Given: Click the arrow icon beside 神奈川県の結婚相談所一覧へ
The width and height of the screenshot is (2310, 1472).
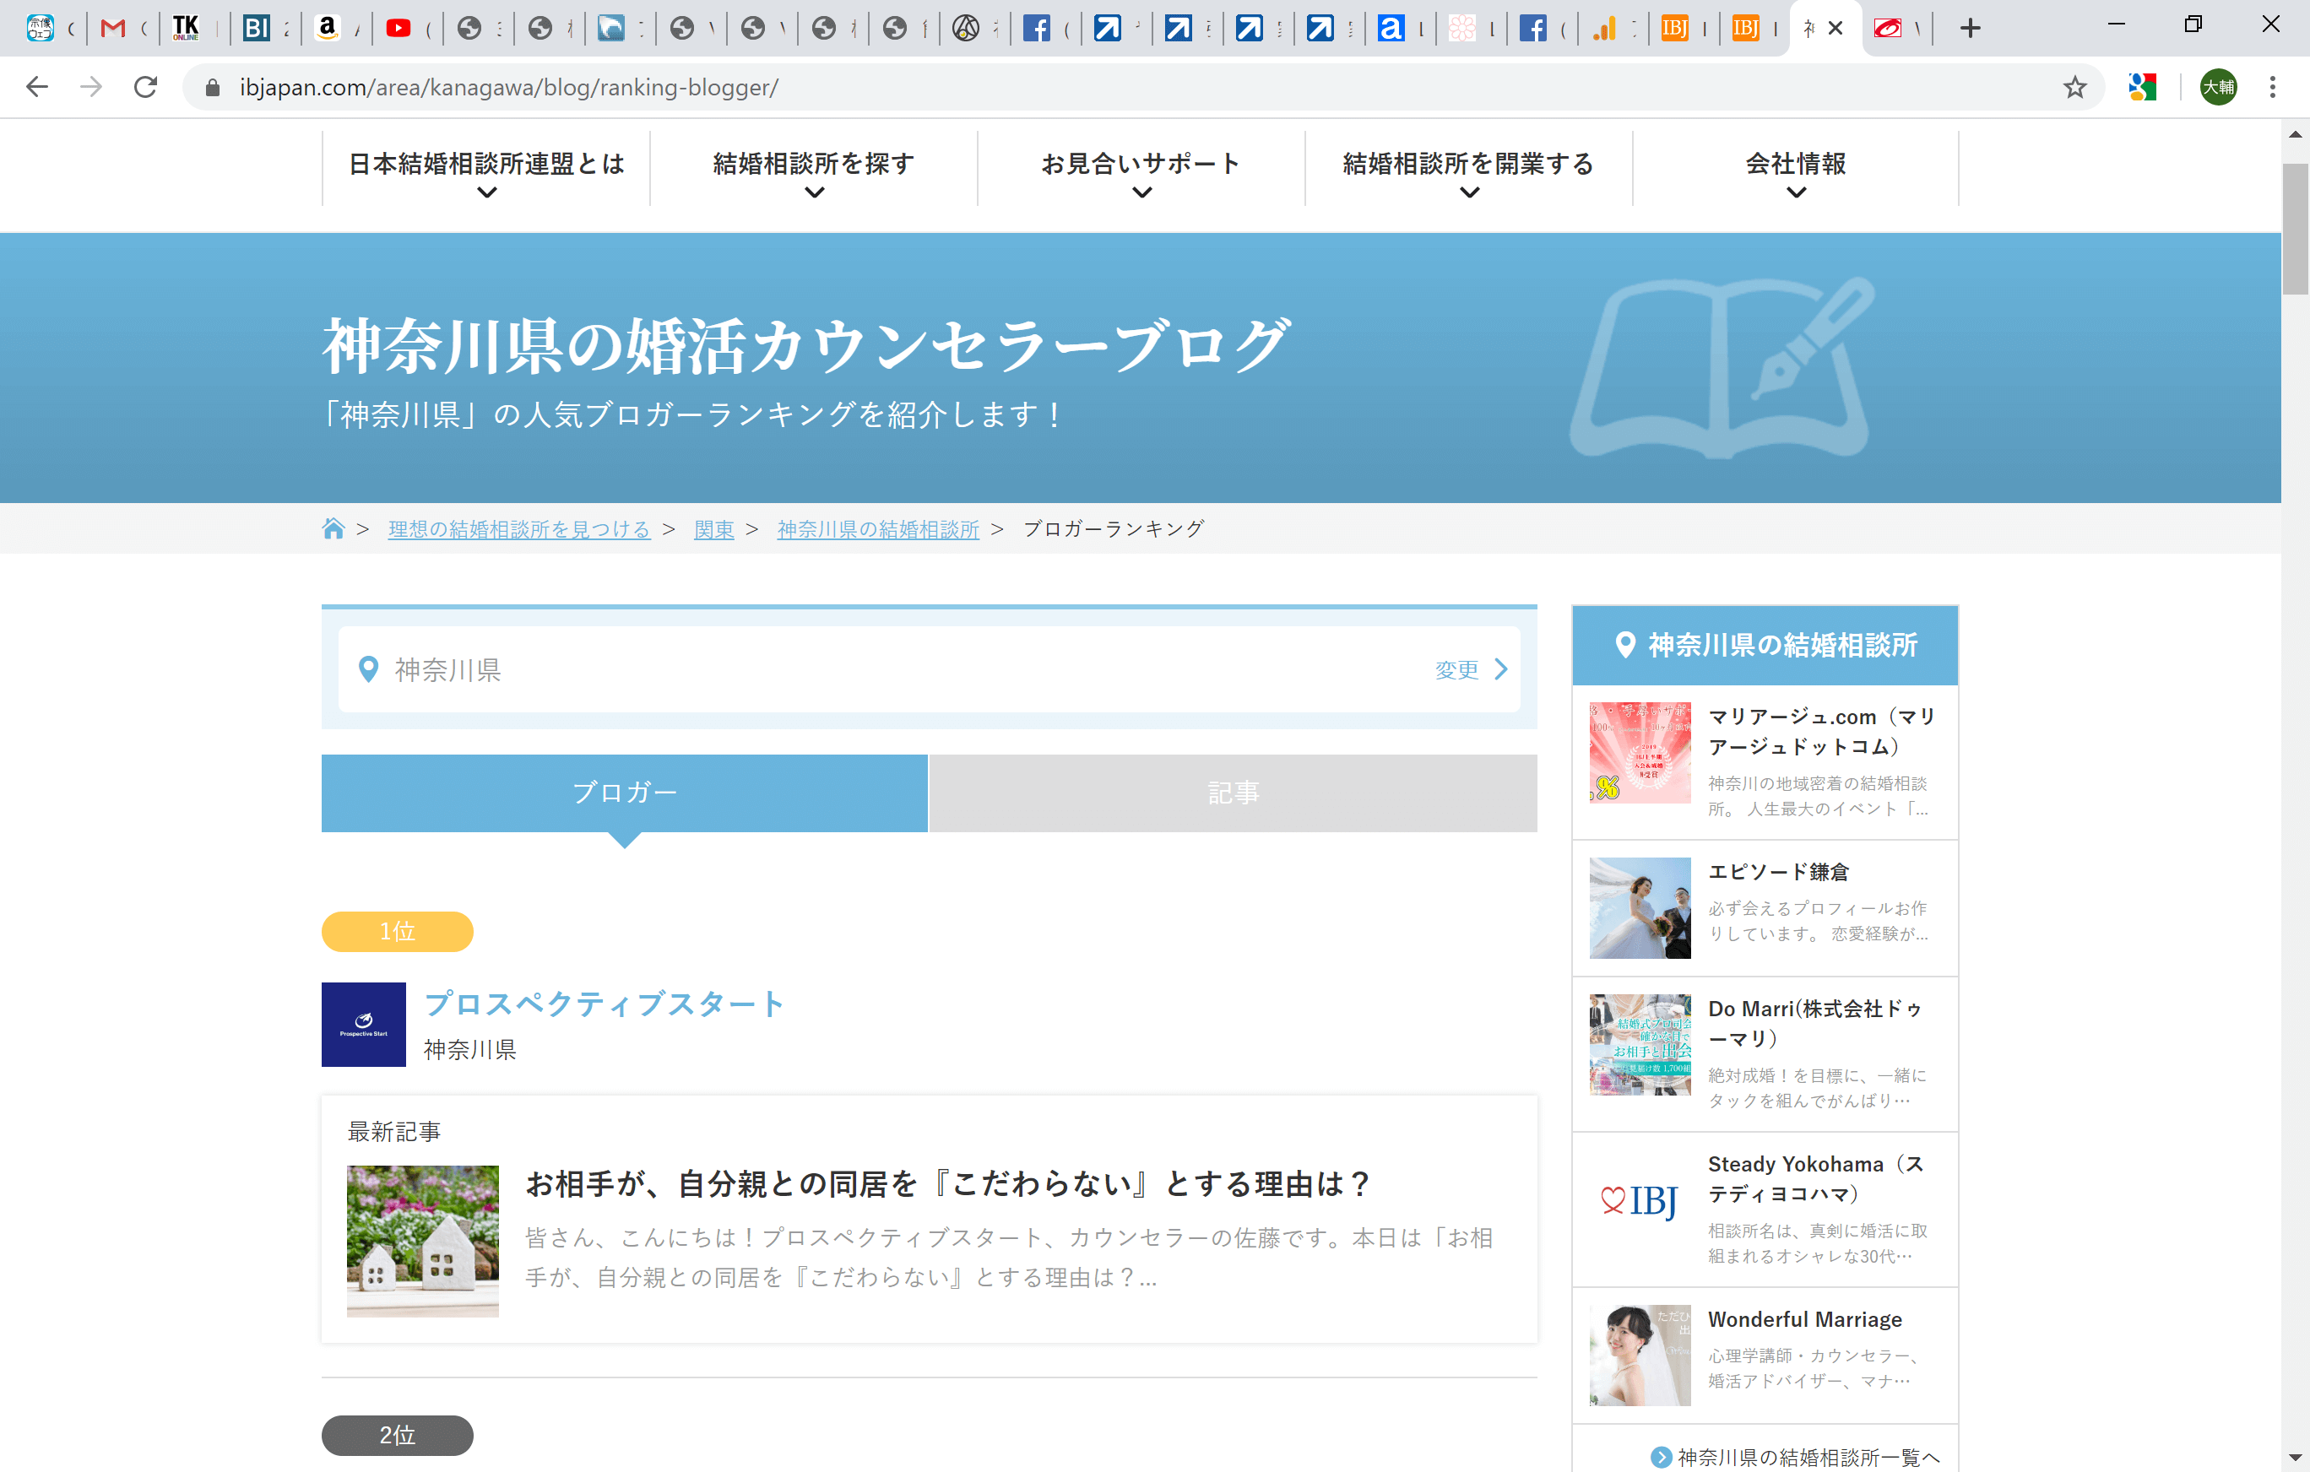Looking at the screenshot, I should point(1661,1457).
